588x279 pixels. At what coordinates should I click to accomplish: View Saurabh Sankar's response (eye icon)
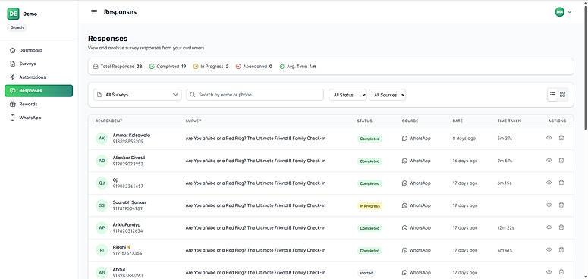549,205
